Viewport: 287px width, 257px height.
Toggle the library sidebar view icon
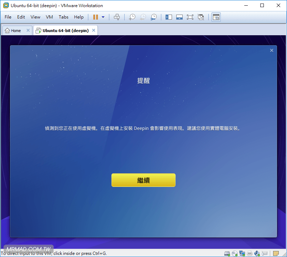[x=169, y=17]
